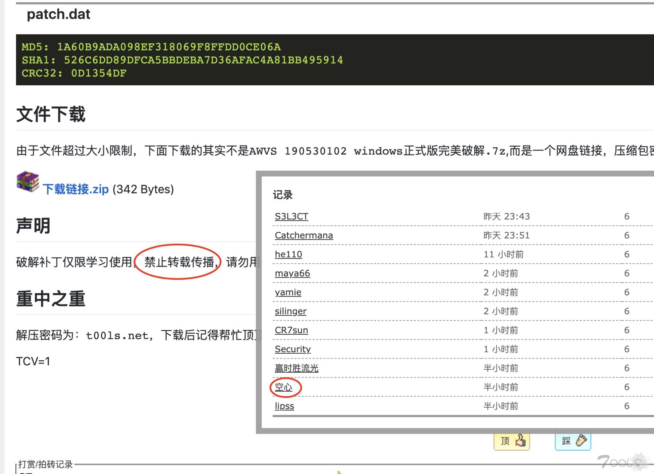
Task: Click the 解压密码为 t00ls.net text
Action: coord(82,335)
